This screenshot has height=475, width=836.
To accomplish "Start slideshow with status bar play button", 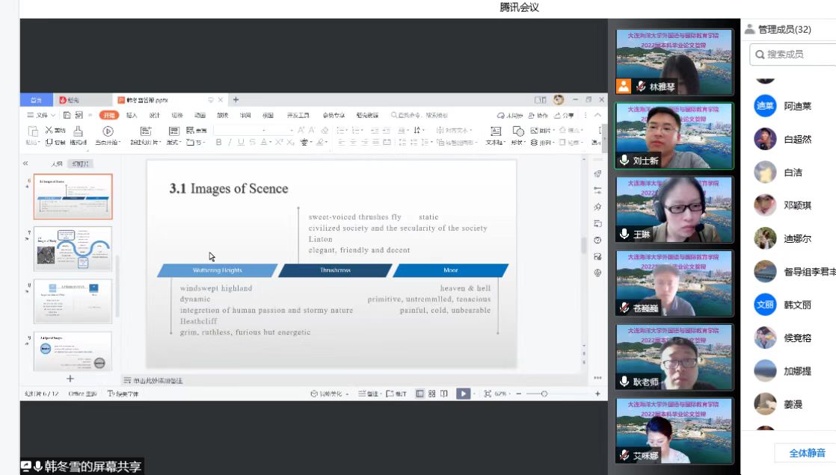I will tap(463, 394).
